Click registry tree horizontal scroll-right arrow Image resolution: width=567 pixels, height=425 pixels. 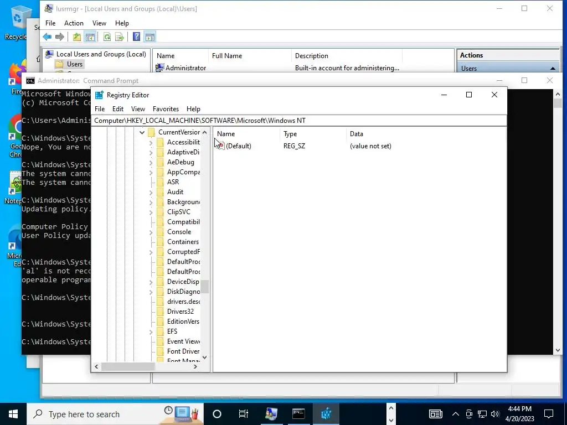coord(195,366)
